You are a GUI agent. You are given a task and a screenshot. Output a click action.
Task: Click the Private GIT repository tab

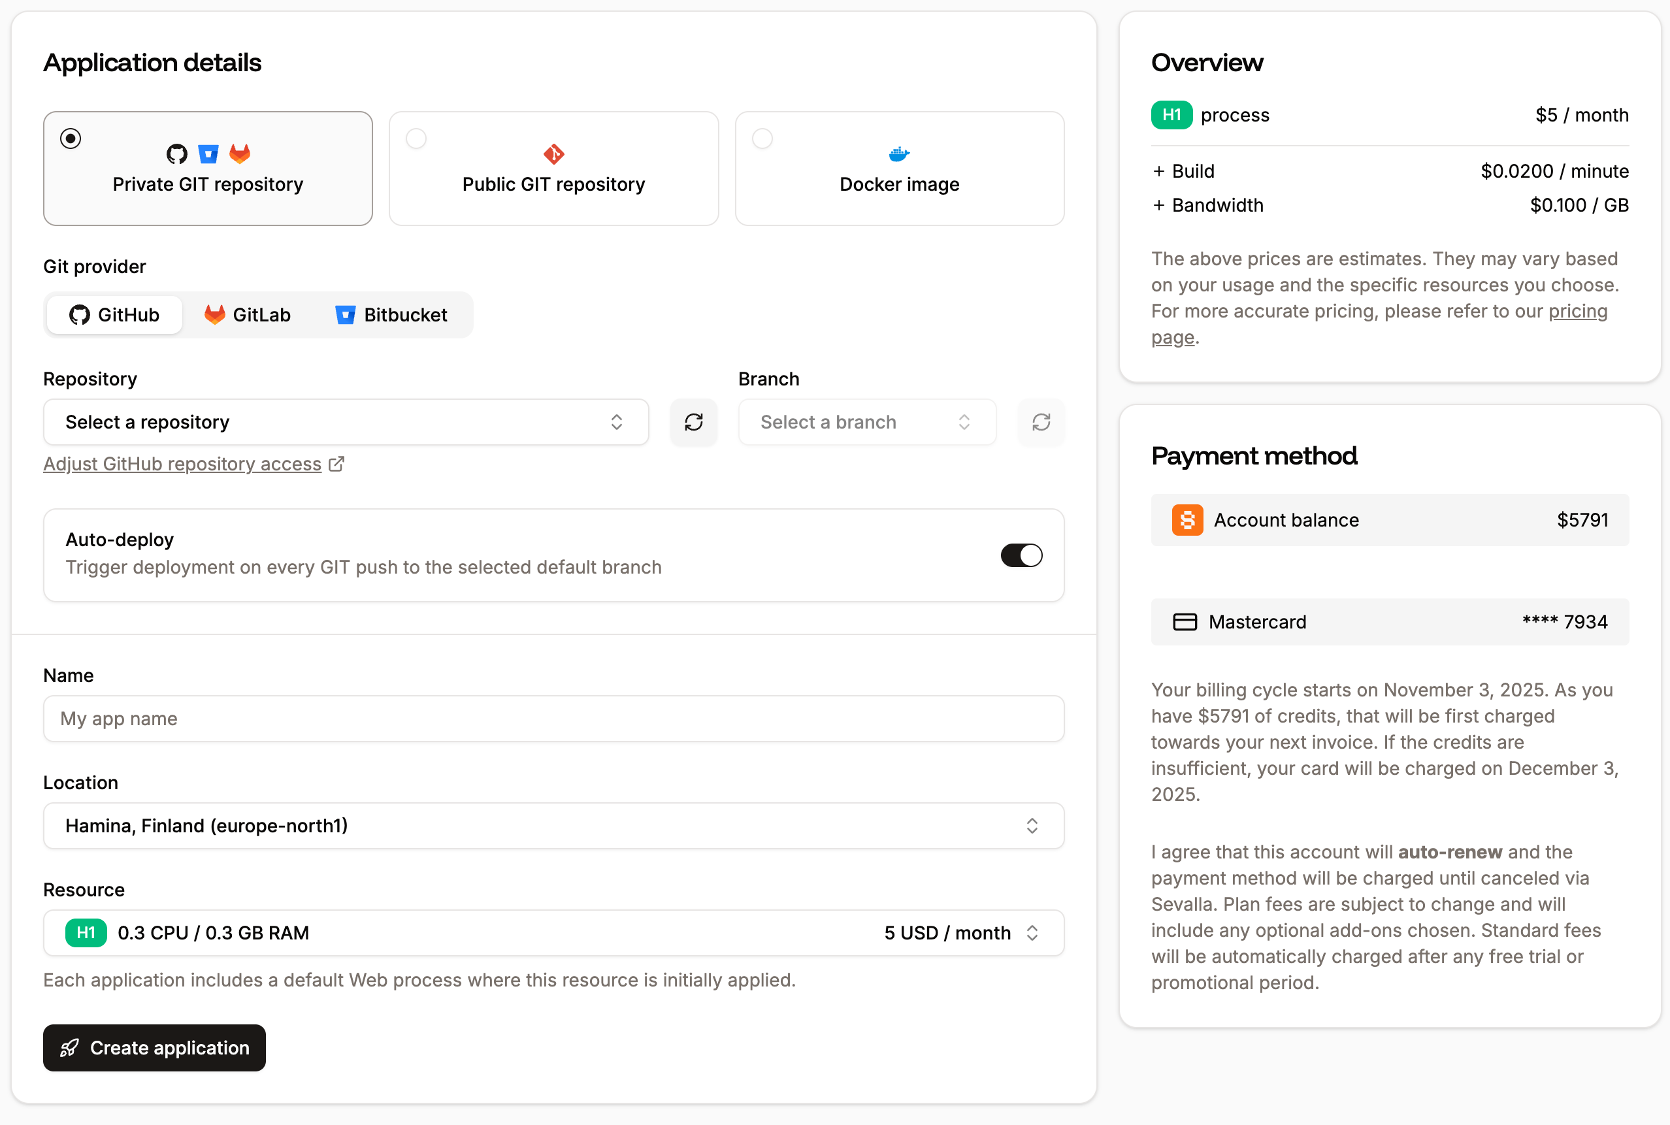pos(207,168)
